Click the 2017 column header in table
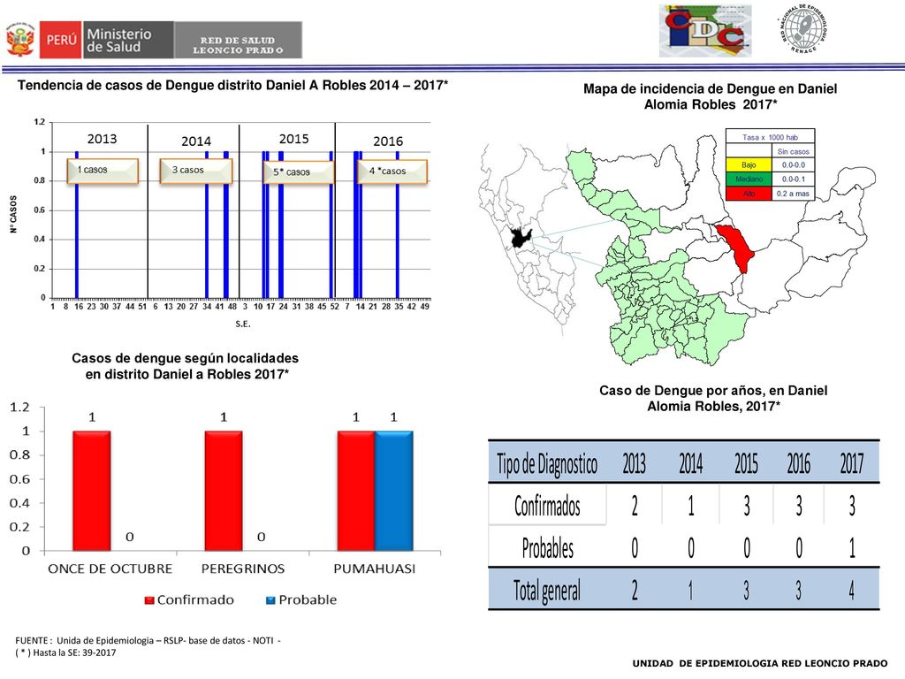 pos(851,463)
